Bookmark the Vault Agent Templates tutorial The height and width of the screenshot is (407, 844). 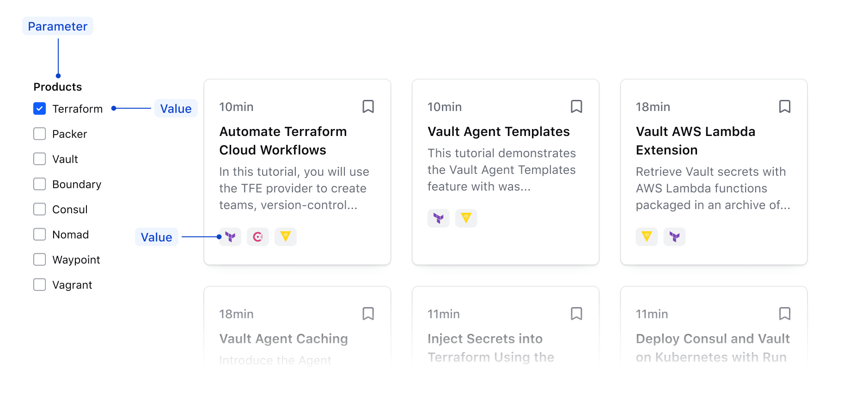576,107
